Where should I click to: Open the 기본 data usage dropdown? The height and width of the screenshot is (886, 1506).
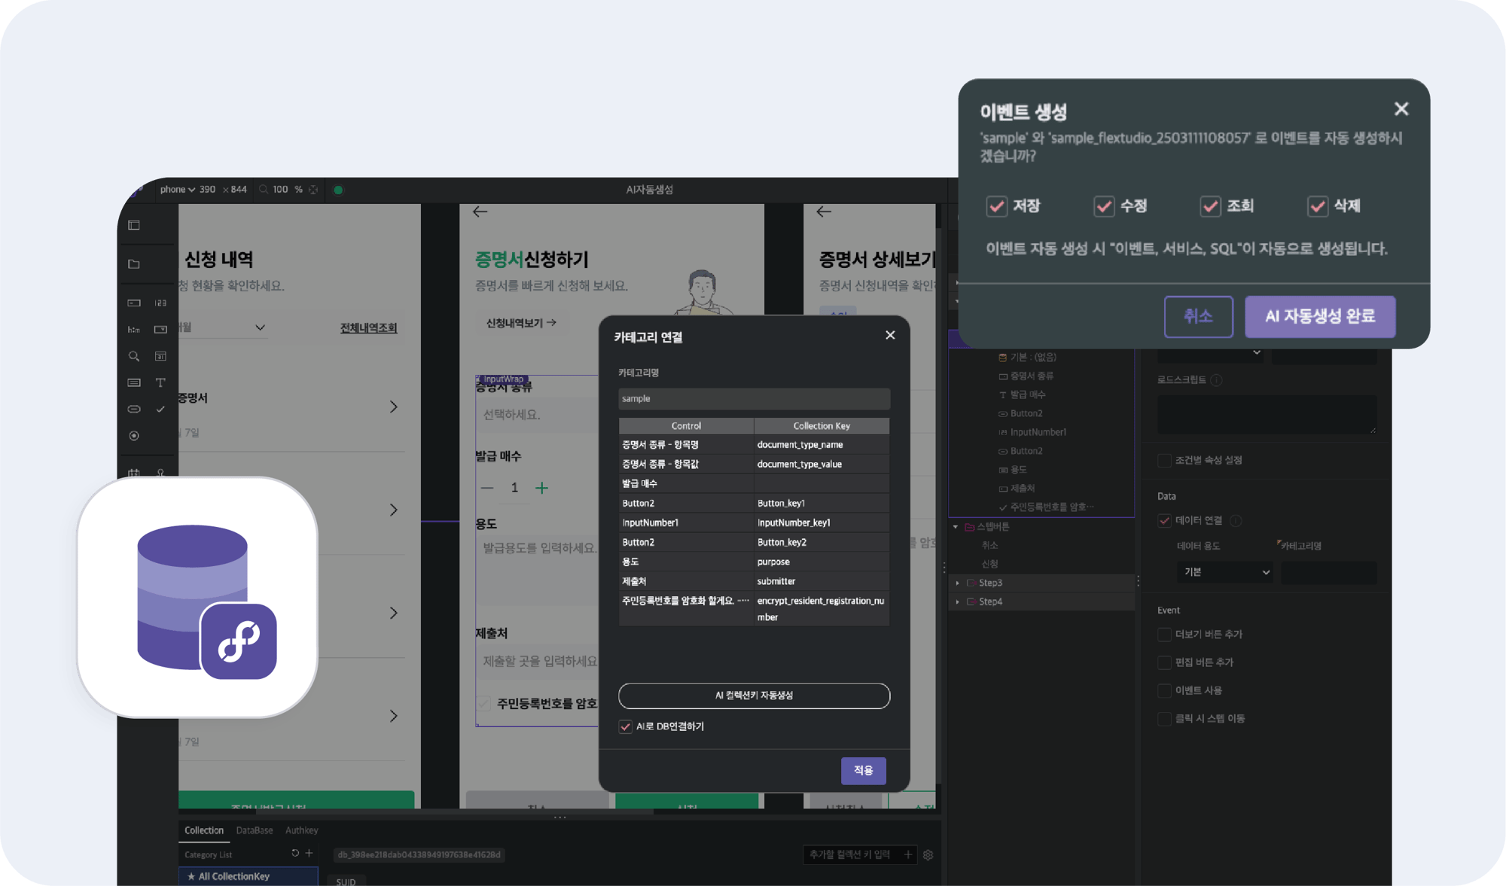1224,572
